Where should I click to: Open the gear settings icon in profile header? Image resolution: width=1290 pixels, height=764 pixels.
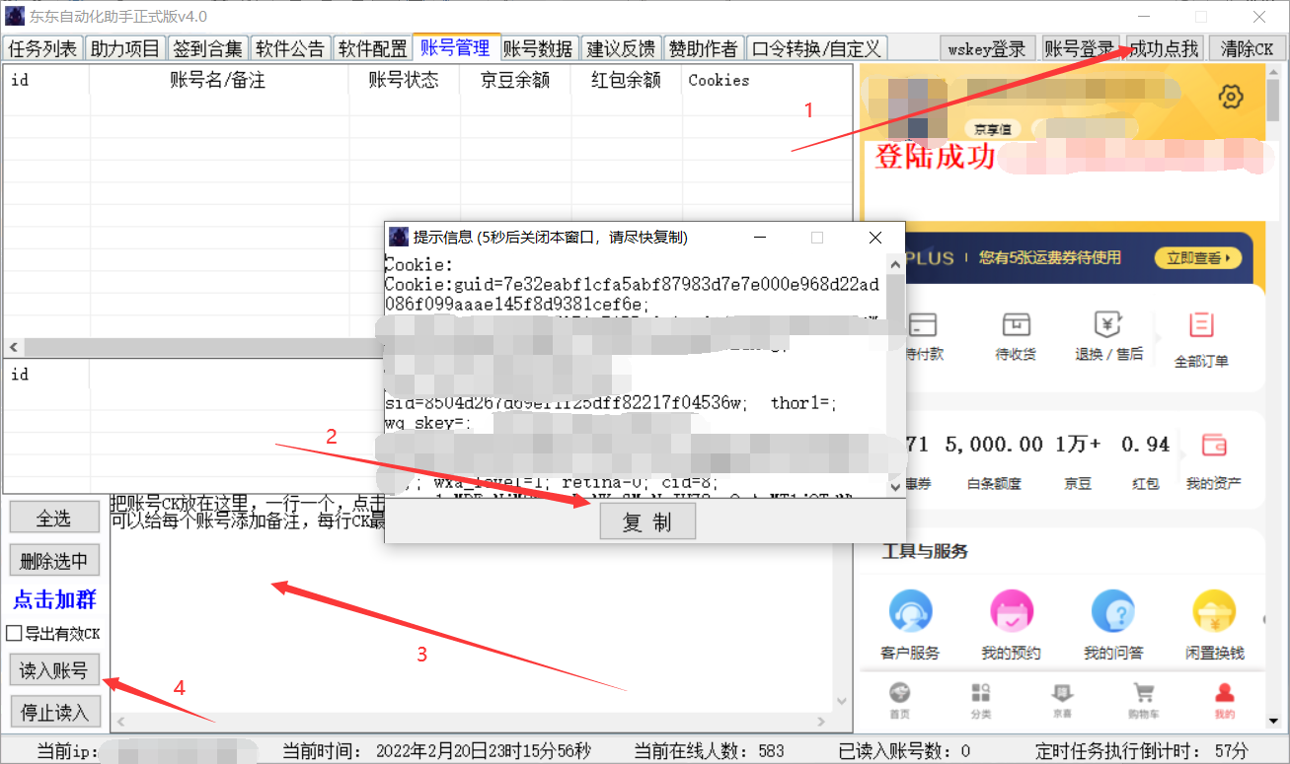click(1229, 97)
